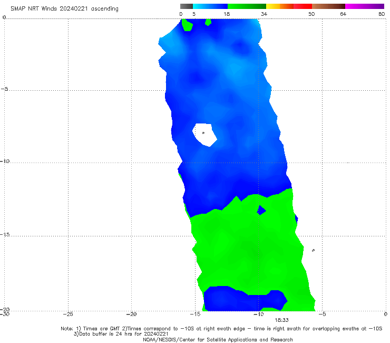Click the color bar label '5'
The height and width of the screenshot is (343, 390).
194,14
